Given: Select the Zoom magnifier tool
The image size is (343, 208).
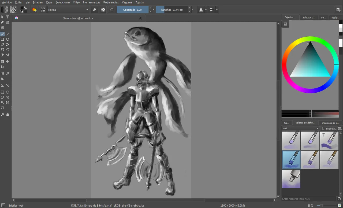Looking at the screenshot, I should tap(2, 115).
